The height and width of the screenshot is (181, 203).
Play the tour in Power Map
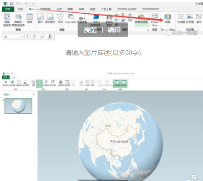[6, 83]
